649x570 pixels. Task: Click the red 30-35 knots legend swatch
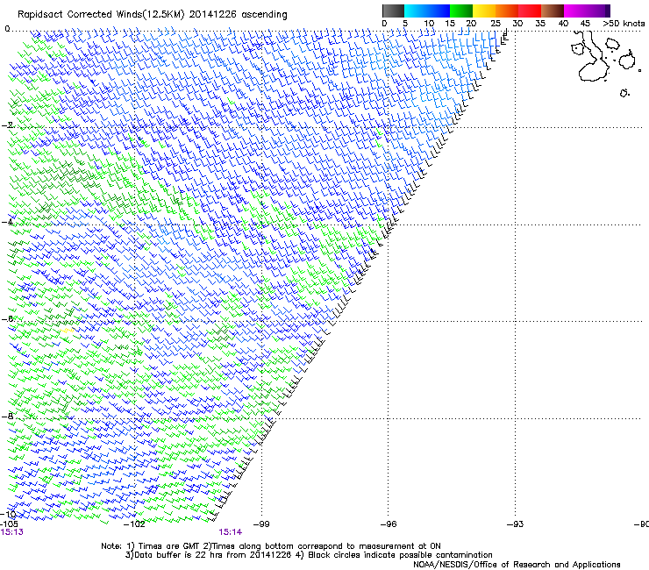(530, 11)
